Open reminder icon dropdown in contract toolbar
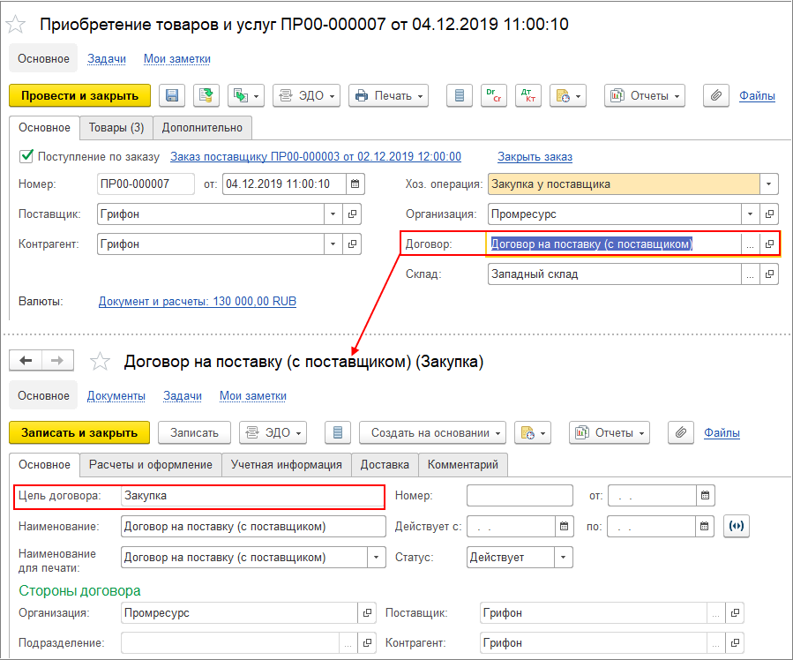This screenshot has height=660, width=793. tap(533, 433)
